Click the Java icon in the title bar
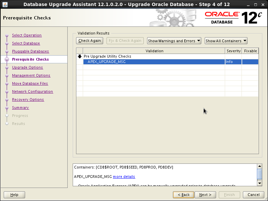The height and width of the screenshot is (201, 268). coord(5,4)
